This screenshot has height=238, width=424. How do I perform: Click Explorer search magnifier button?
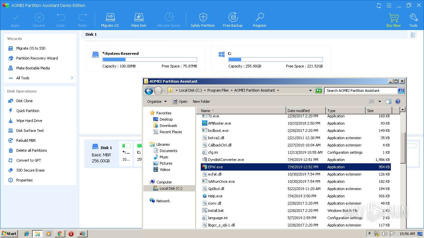[401, 91]
